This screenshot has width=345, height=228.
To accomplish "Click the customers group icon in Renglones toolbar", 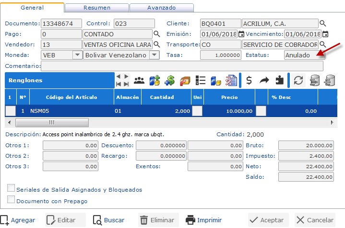I will [x=139, y=80].
